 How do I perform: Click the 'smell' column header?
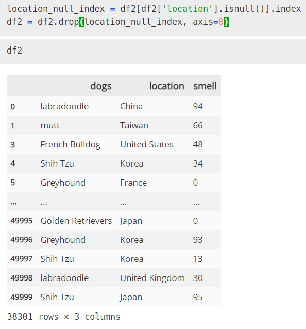click(x=205, y=86)
